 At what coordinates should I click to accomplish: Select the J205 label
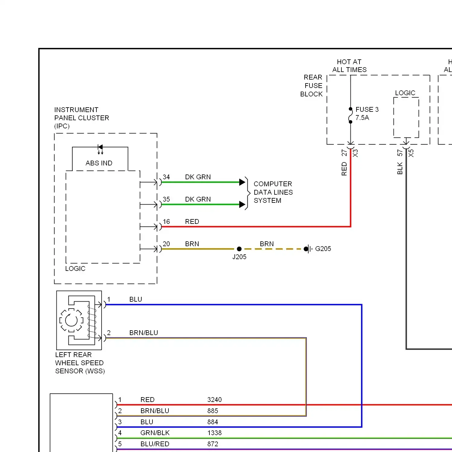click(239, 257)
